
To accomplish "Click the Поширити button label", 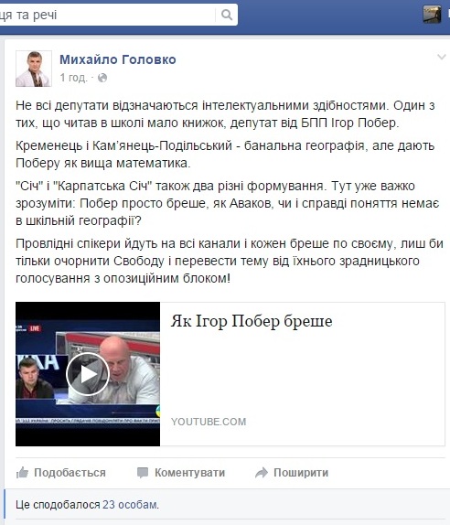I will [301, 473].
